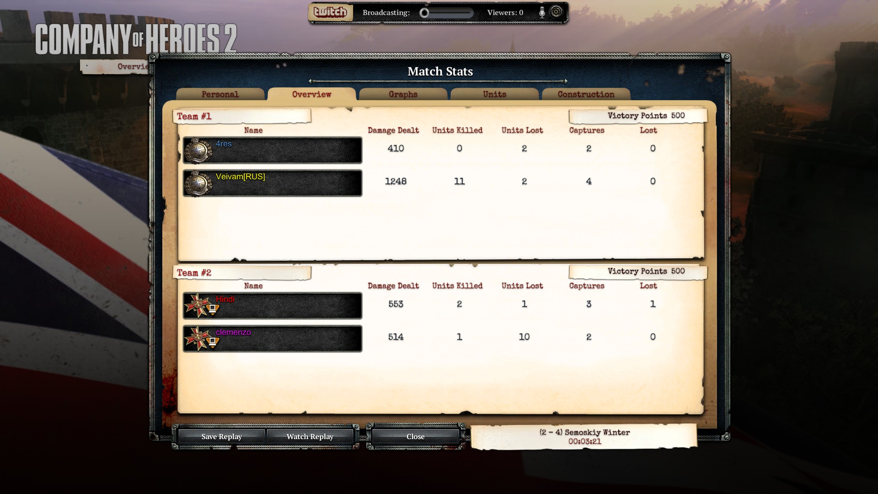The width and height of the screenshot is (878, 494).
Task: Click Veivam[RUS] faction emblem
Action: 198,183
